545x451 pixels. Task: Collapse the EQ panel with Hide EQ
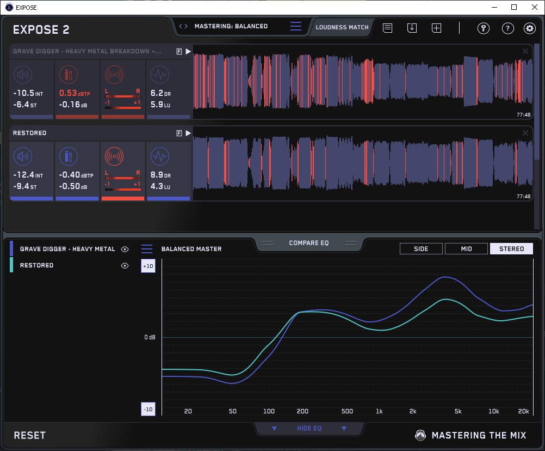coord(309,428)
